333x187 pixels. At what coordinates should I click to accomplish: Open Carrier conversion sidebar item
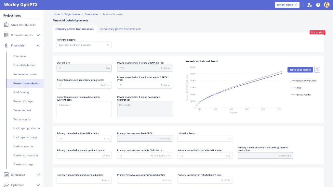(25, 156)
